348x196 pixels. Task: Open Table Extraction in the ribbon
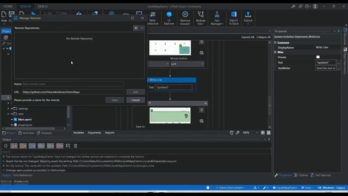153,18
